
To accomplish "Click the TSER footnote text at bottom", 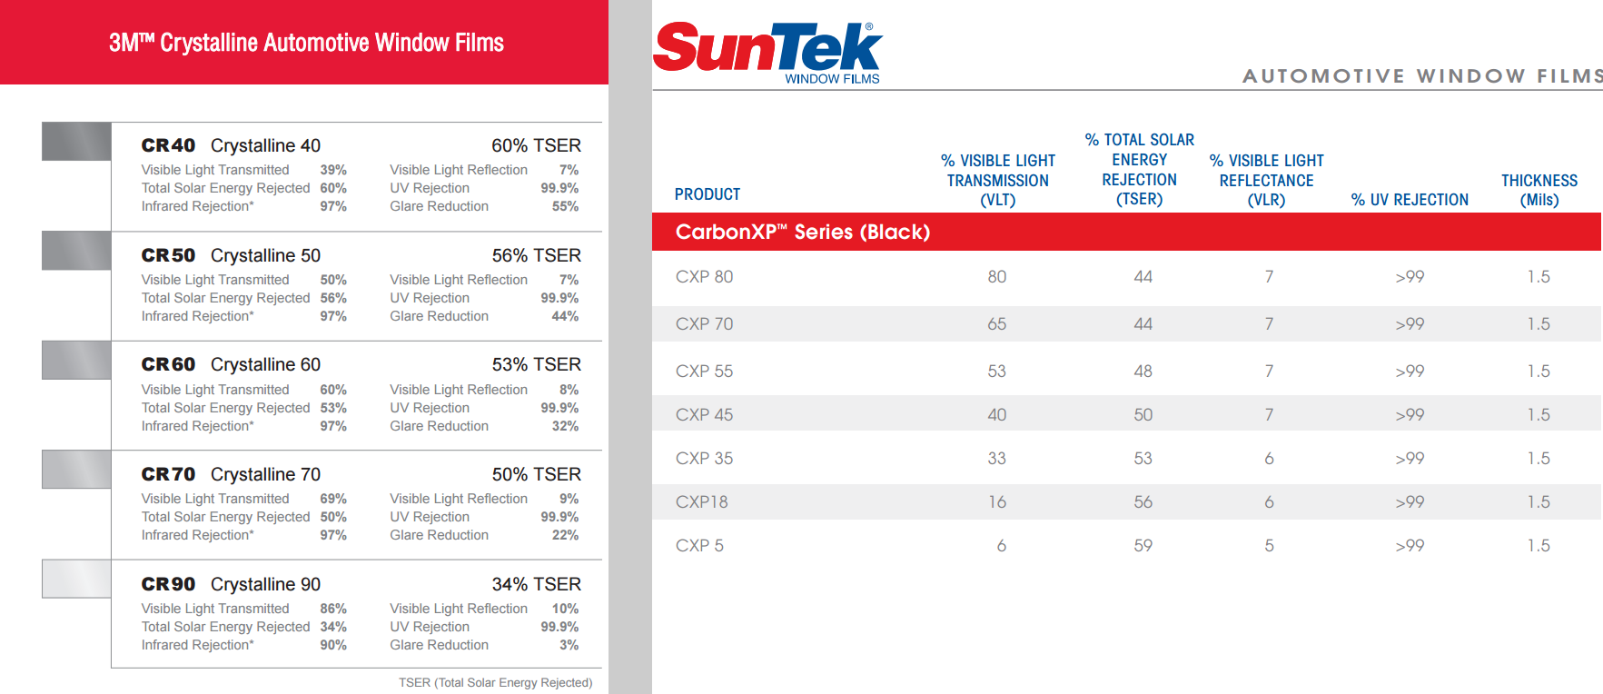I will coord(495,682).
